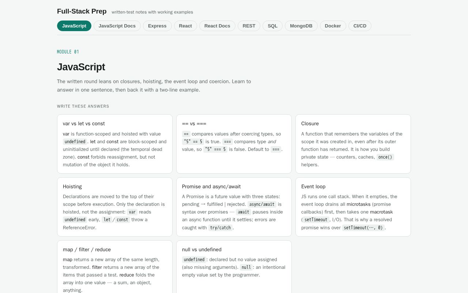Click the '"5" == 5' code snippet
The height and width of the screenshot is (293, 468).
coord(193,142)
